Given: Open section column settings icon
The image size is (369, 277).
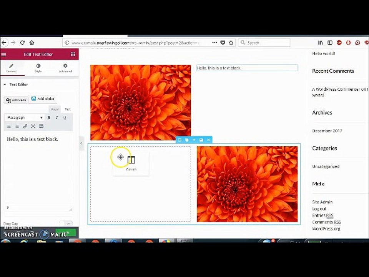Looking at the screenshot, I should point(180,140).
